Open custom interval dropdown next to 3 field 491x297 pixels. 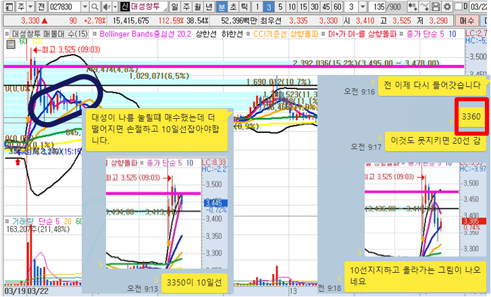point(362,7)
